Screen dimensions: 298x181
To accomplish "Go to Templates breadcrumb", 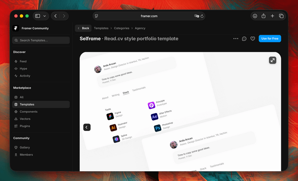I will click(101, 28).
